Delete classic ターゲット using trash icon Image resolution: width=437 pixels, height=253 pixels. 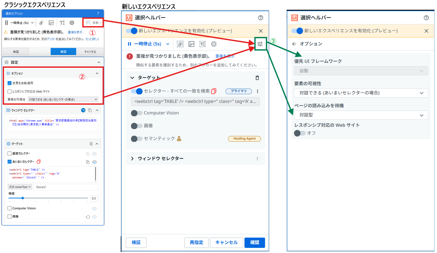click(x=91, y=144)
